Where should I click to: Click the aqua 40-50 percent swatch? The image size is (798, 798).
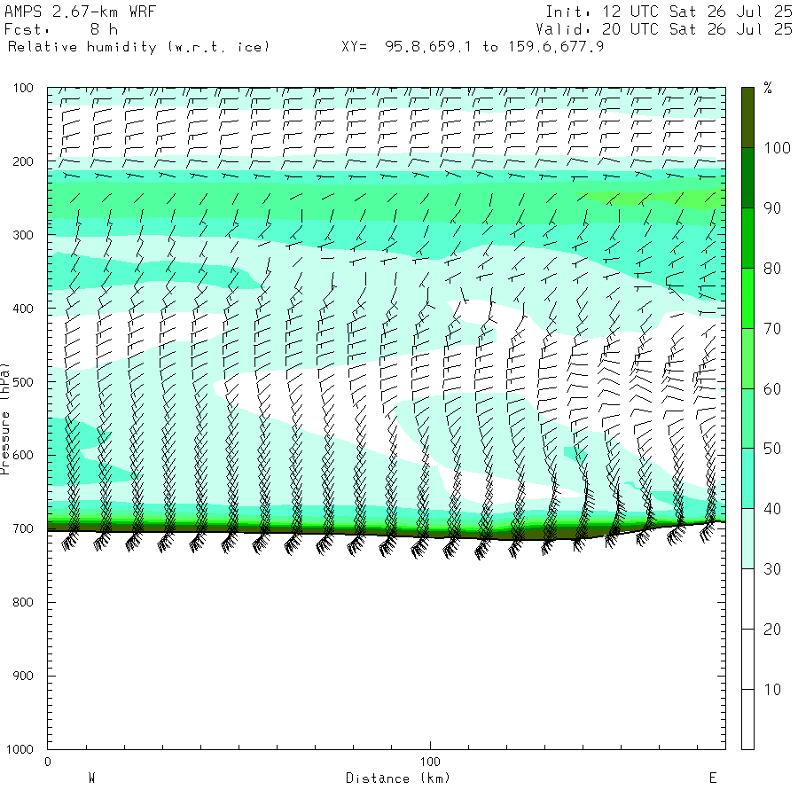(x=747, y=479)
